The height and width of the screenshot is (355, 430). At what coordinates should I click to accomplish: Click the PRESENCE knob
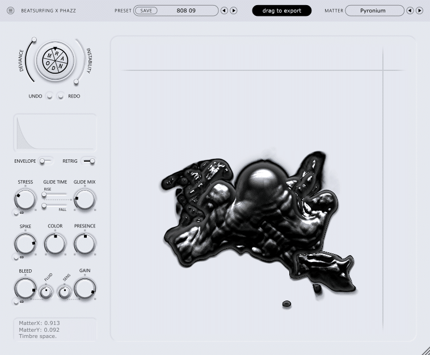85,244
